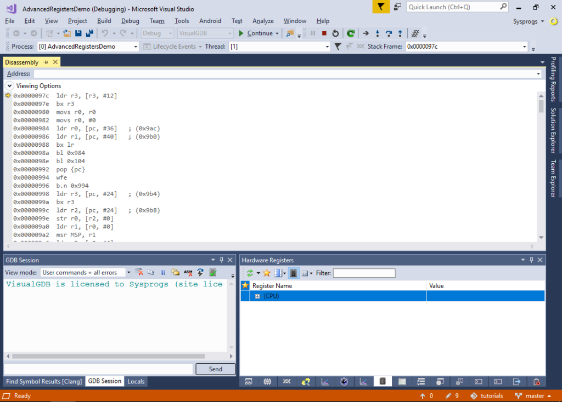
Task: Toggle favorite star column header
Action: [245, 285]
